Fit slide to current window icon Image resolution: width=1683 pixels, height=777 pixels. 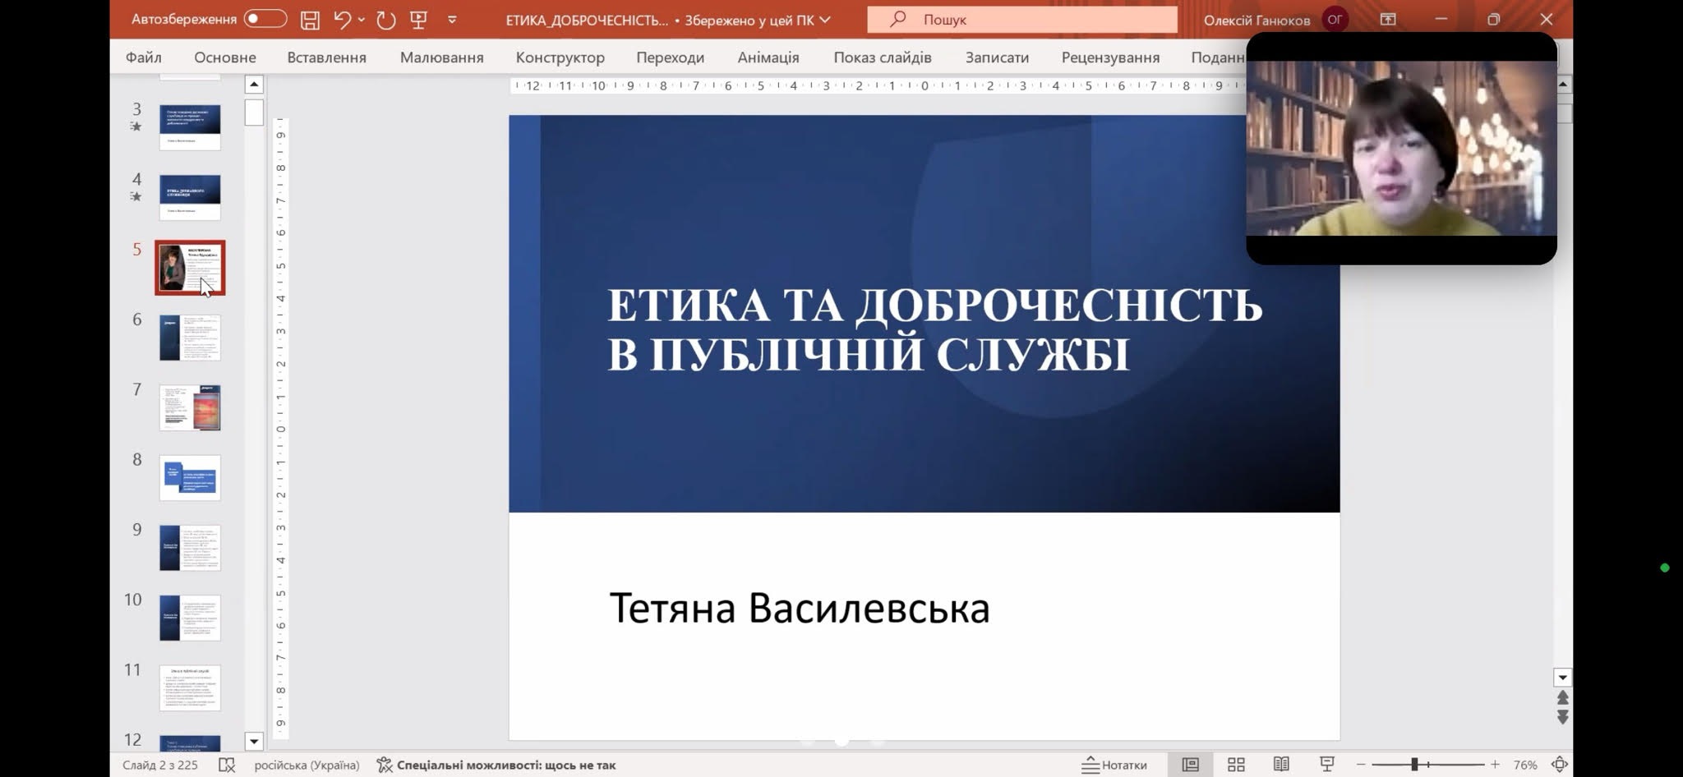[x=1559, y=765]
